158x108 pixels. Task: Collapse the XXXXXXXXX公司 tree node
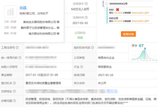click(x=107, y=4)
